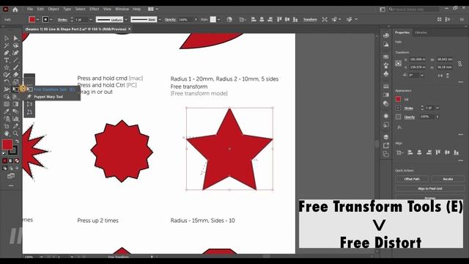
Task: Select the Width tool
Action: pos(7,89)
